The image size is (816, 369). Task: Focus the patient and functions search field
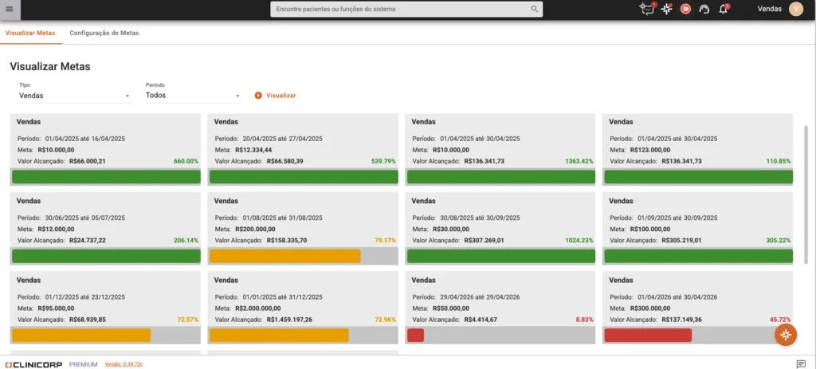pos(406,9)
